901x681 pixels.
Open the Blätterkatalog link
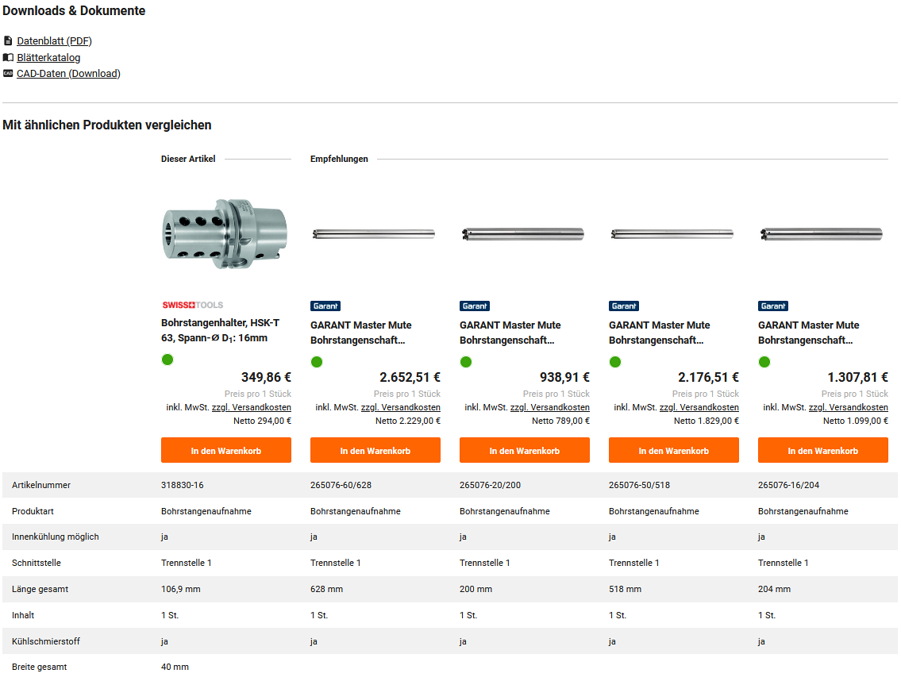pos(48,57)
